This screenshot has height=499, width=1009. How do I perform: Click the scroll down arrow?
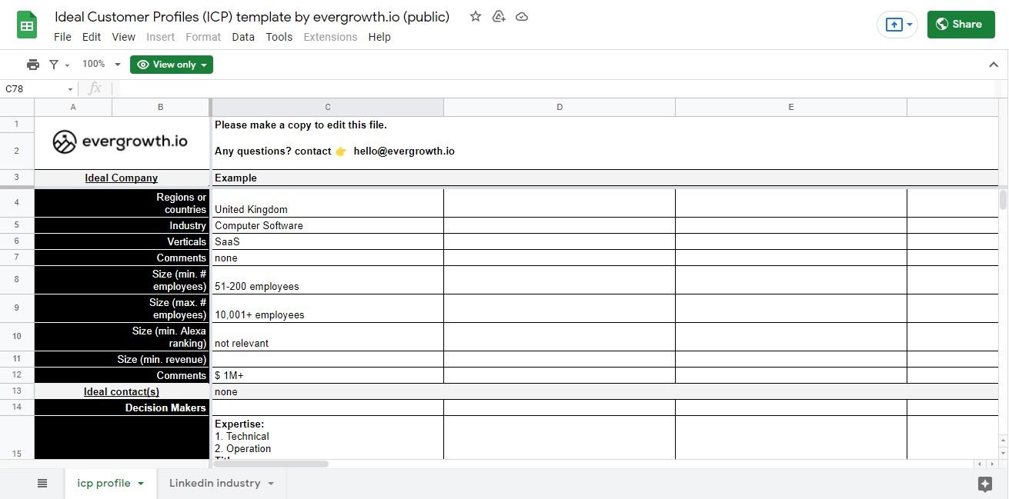click(1003, 452)
